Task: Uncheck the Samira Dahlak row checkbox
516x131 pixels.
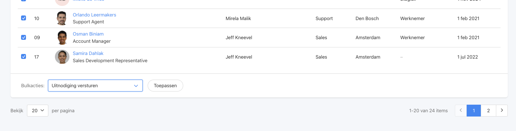Action: click(x=24, y=57)
